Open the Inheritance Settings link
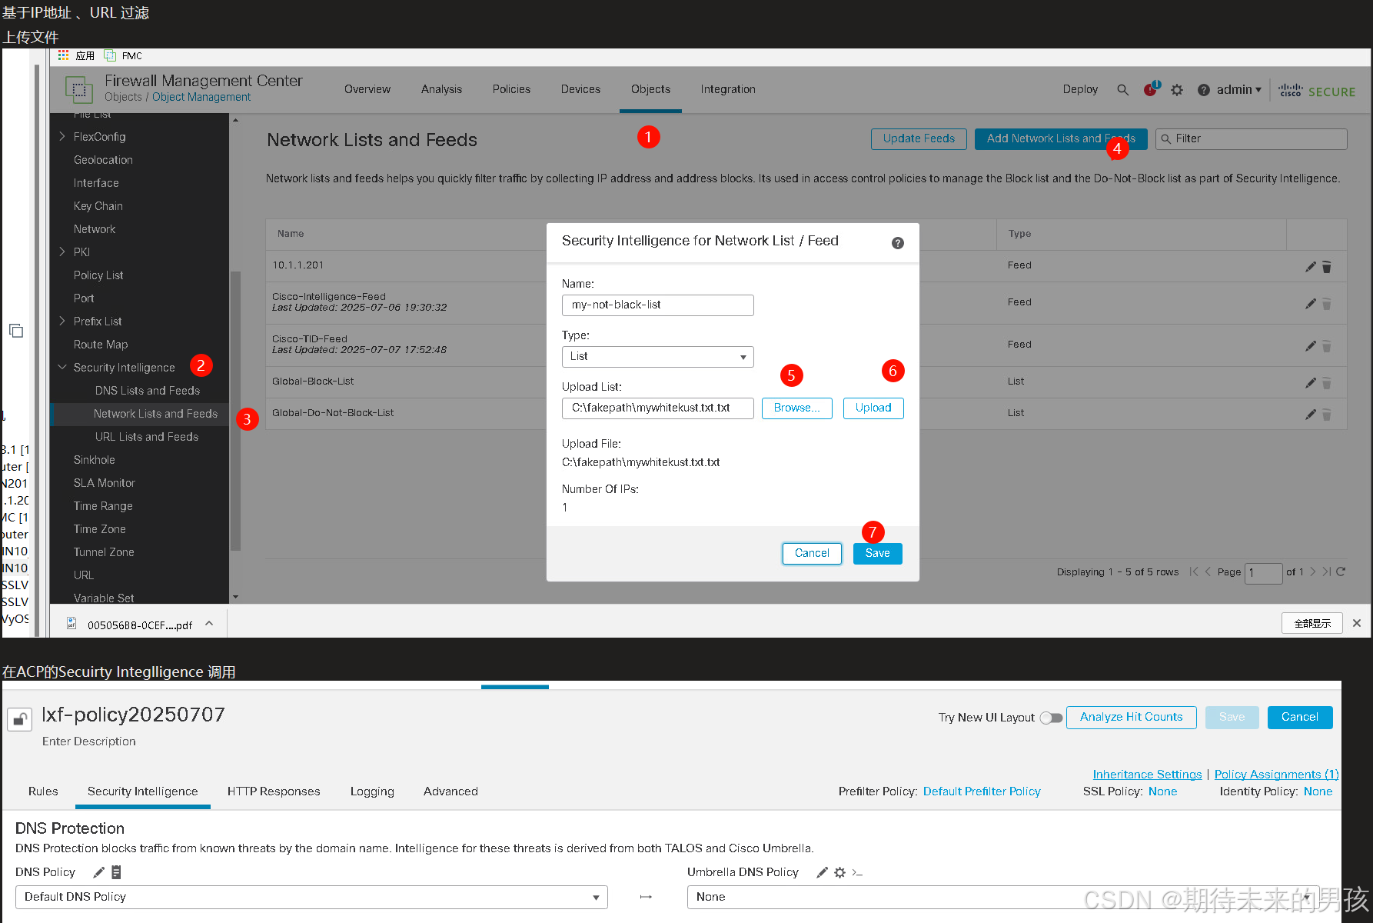 1147,775
